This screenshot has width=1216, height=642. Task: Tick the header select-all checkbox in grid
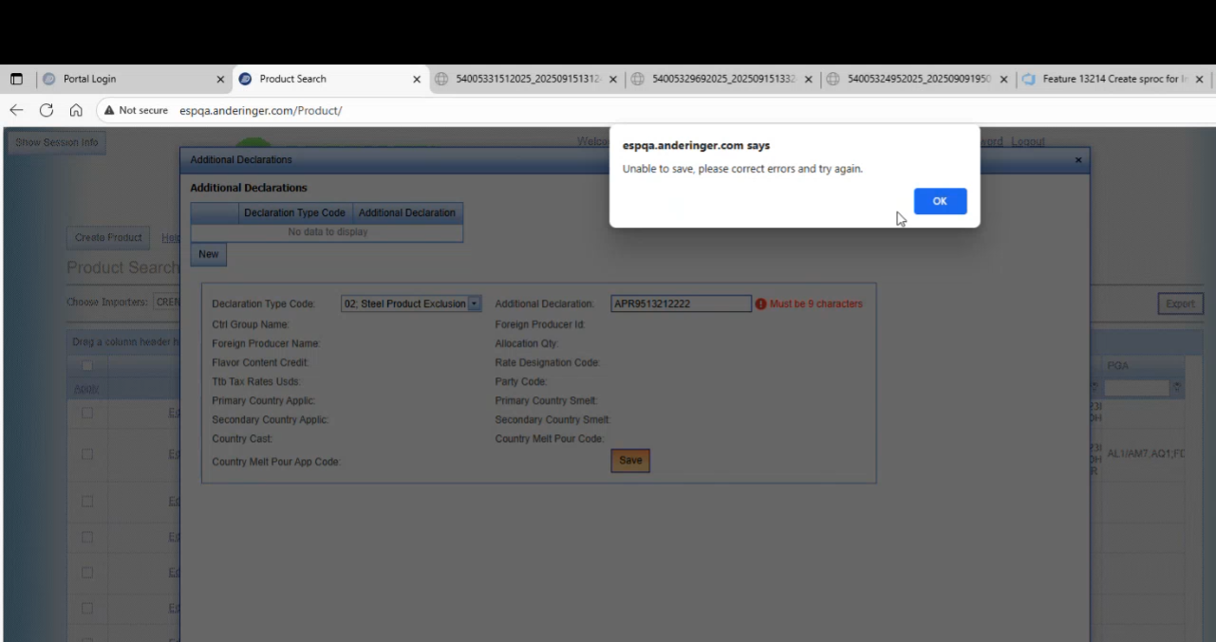tap(87, 366)
